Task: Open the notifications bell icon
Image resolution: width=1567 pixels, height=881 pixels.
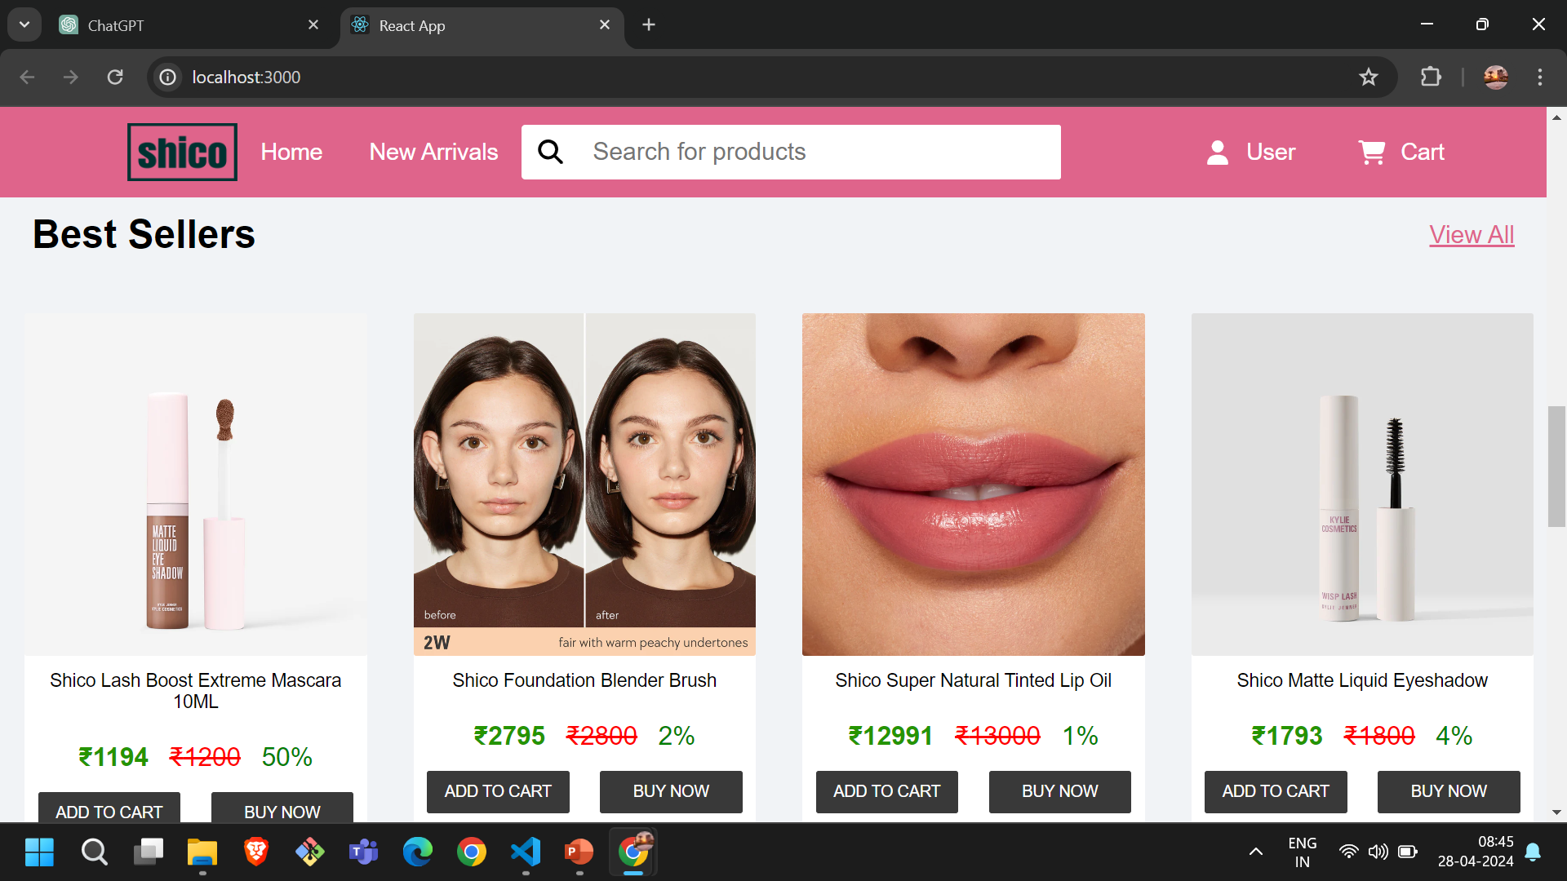Action: (x=1533, y=852)
